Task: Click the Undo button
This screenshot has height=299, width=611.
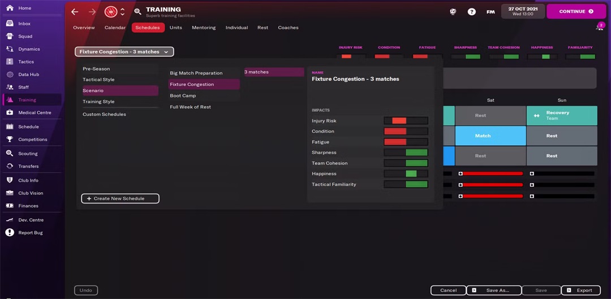Action: [x=86, y=291]
